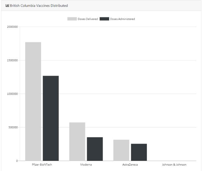The width and height of the screenshot is (202, 171).
Task: Click the 2000000 y-axis value
Action: tap(12, 27)
